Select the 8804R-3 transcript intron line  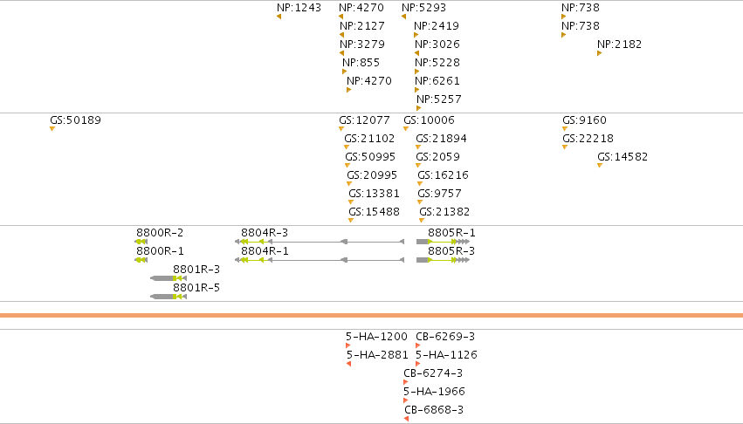[320, 242]
